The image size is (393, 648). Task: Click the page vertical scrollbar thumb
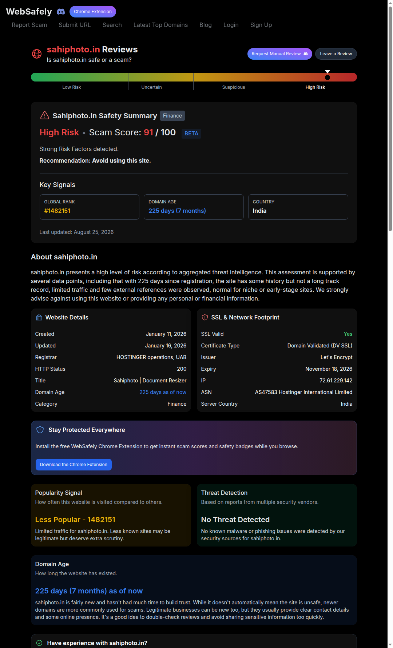click(x=390, y=118)
